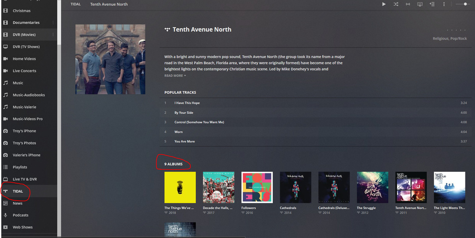Click the album title The Struggle
Viewport: 475px width, 238px height.
pyautogui.click(x=366, y=208)
